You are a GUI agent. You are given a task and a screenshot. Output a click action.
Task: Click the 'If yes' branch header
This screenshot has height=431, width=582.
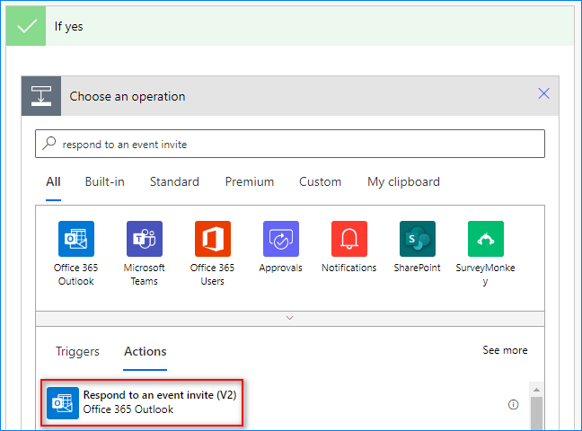(290, 26)
